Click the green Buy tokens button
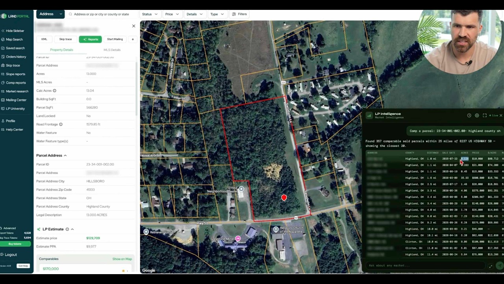The height and width of the screenshot is (284, 504). [x=15, y=244]
